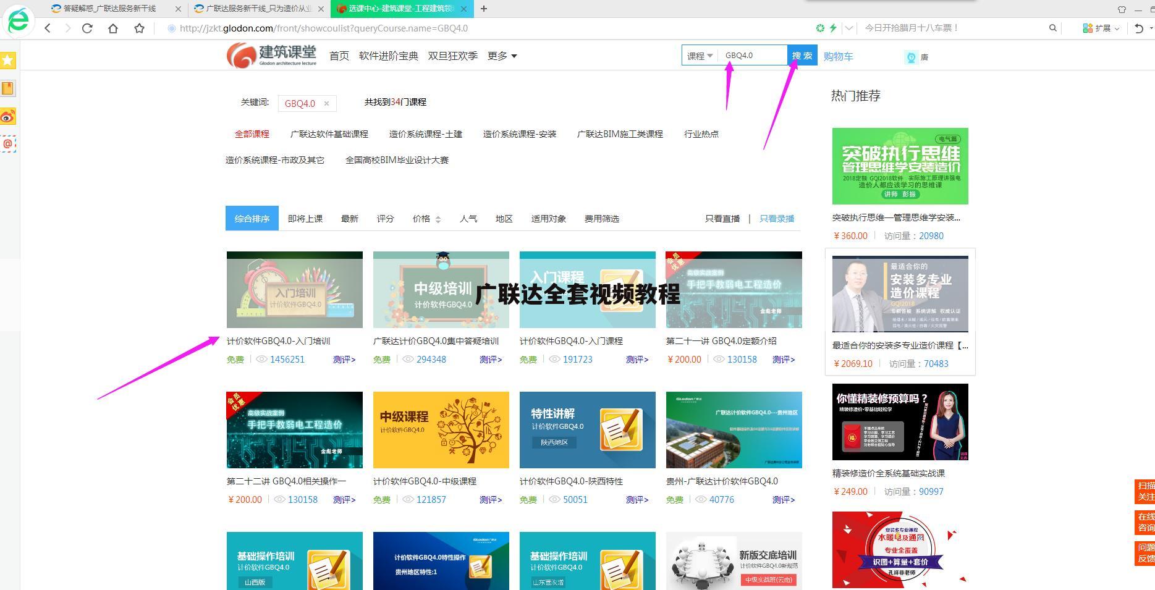Expand the 适用对象 filter
The width and height of the screenshot is (1155, 590).
(x=548, y=219)
